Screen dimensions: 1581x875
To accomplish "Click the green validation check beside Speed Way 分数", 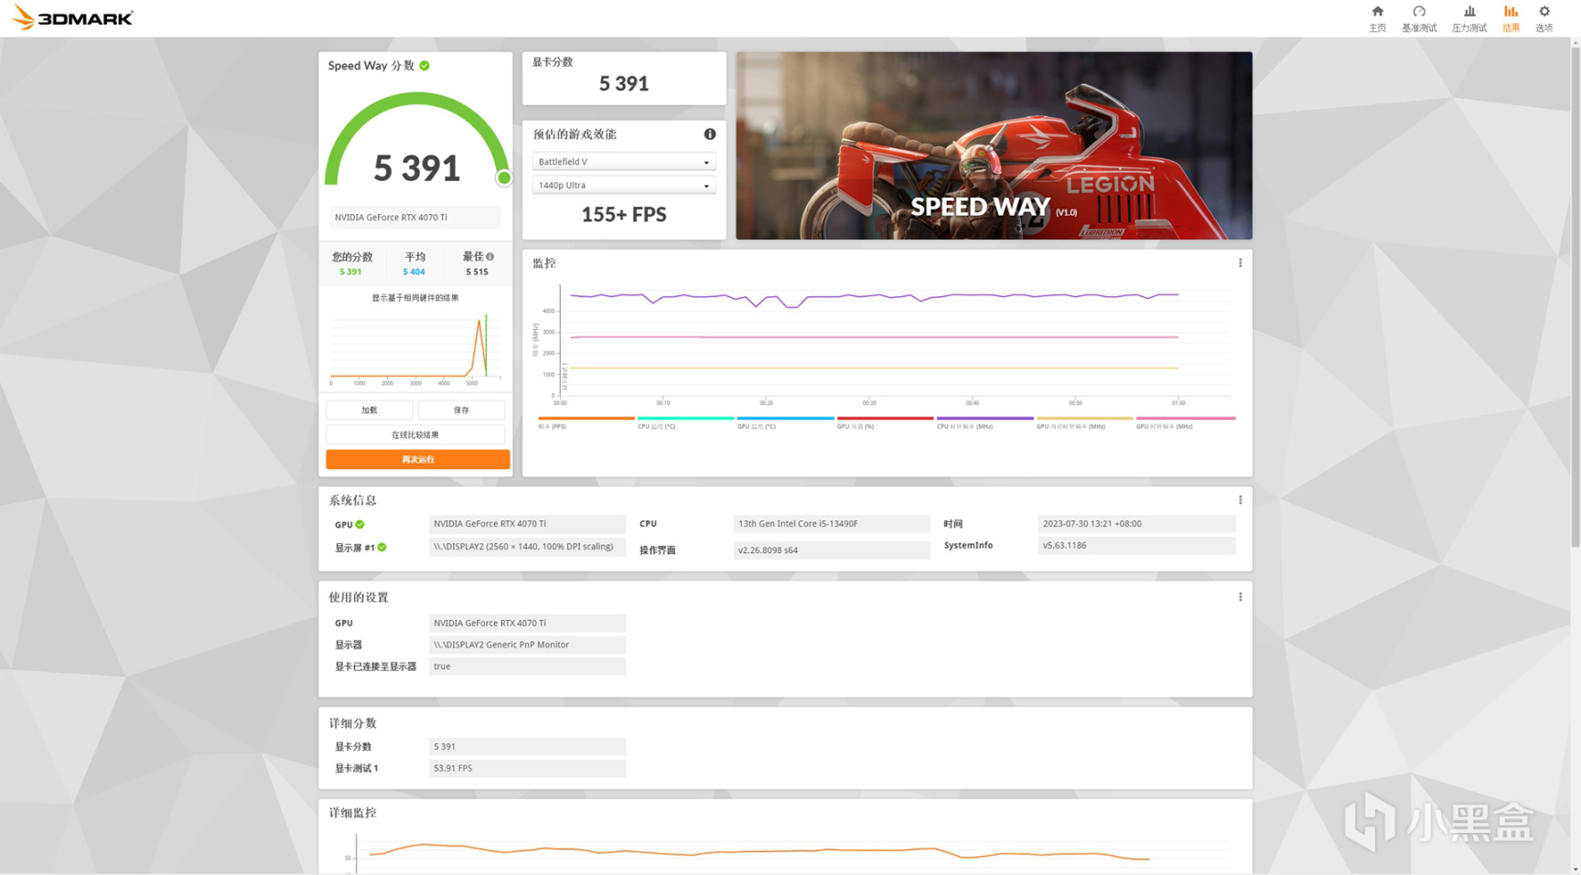I will [x=425, y=66].
